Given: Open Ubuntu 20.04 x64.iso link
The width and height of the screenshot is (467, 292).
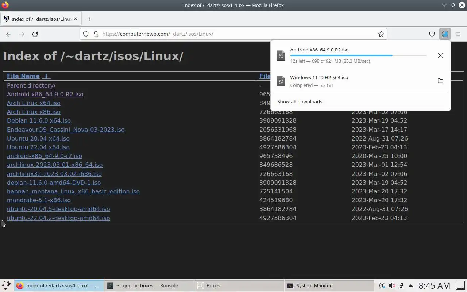Looking at the screenshot, I should tap(38, 138).
